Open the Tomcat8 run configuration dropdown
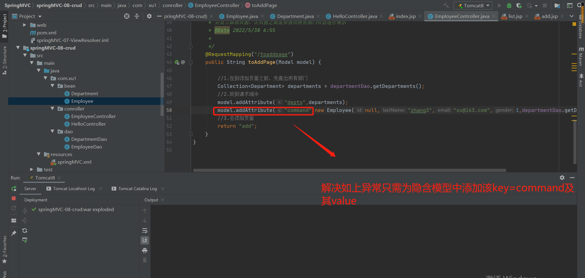This screenshot has width=585, height=278. 473,5
